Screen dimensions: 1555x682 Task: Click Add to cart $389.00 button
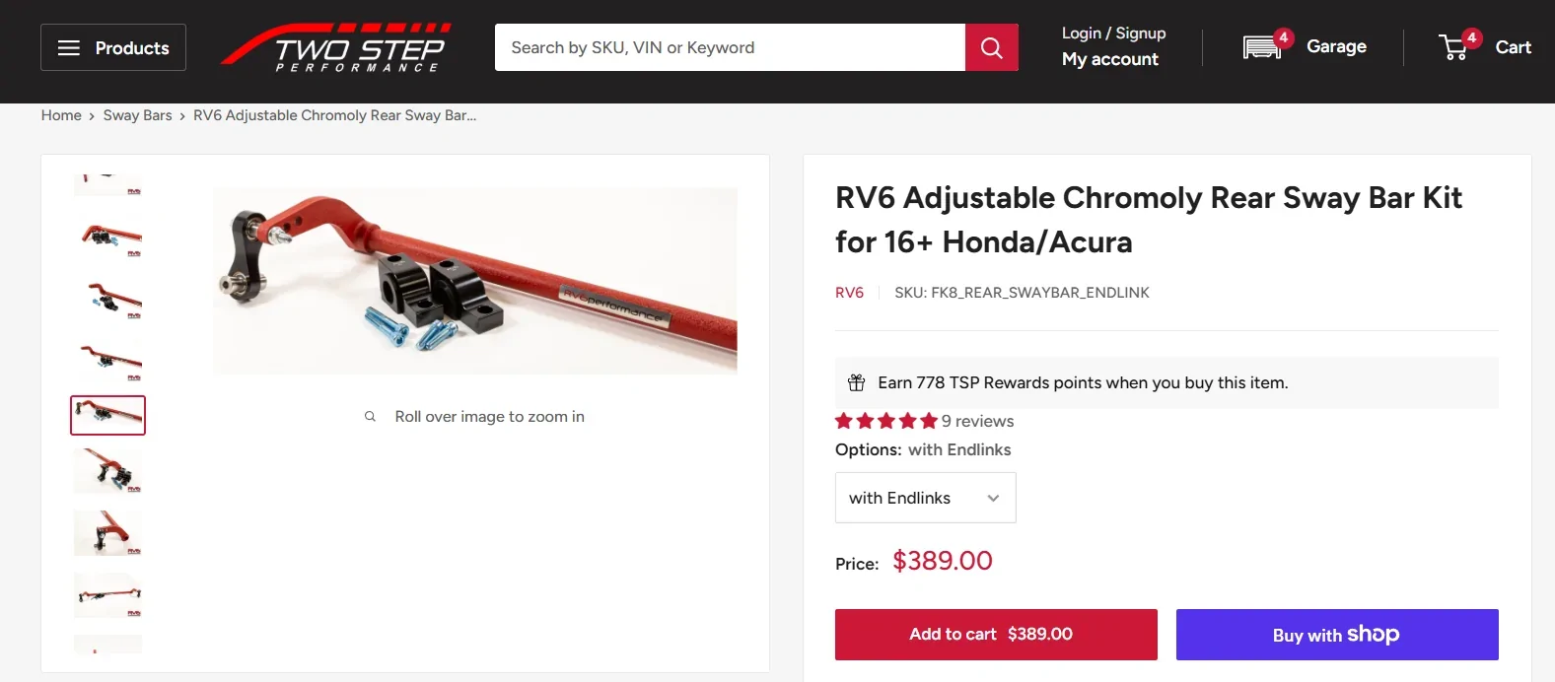click(x=995, y=634)
